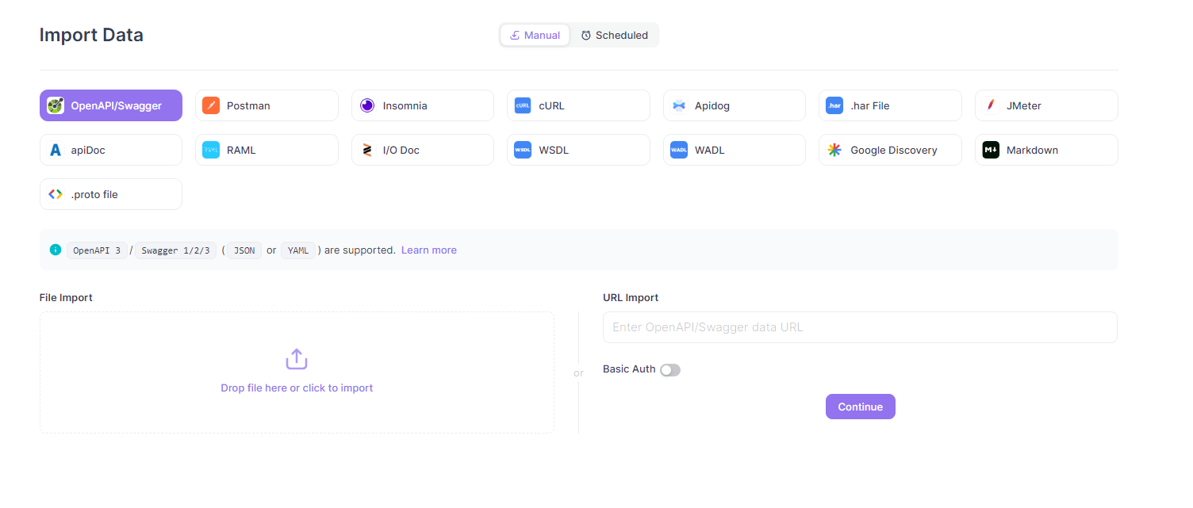
Task: Choose Apidog import format
Action: [x=735, y=105]
